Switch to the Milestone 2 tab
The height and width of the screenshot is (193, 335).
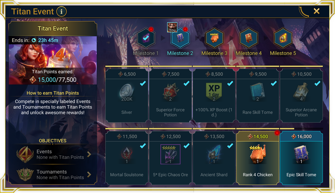coord(180,53)
